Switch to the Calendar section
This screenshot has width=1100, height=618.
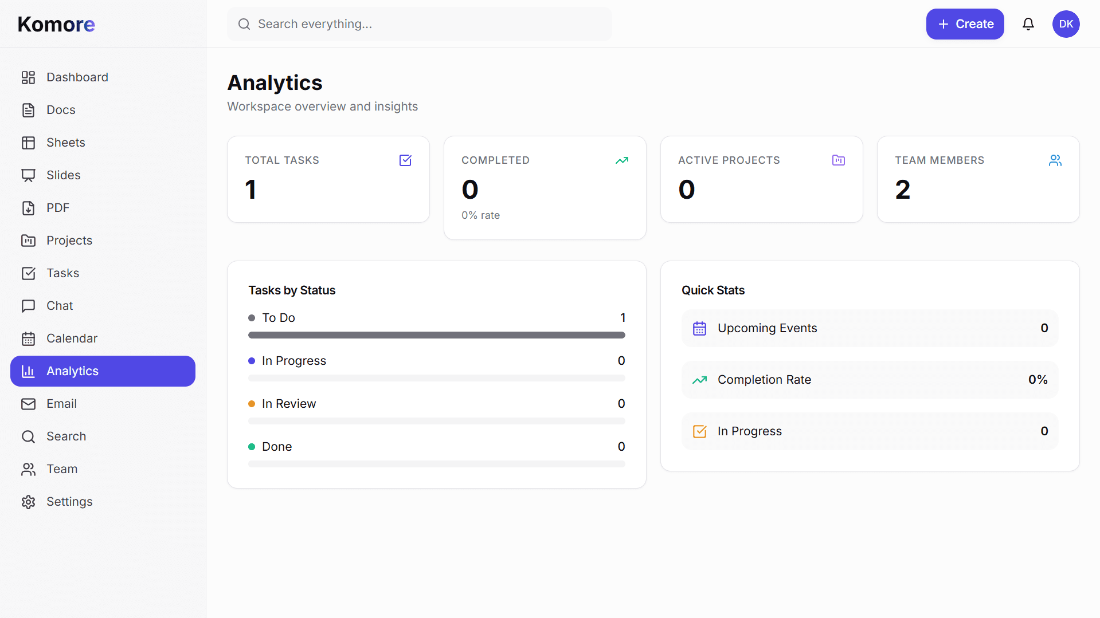(71, 338)
